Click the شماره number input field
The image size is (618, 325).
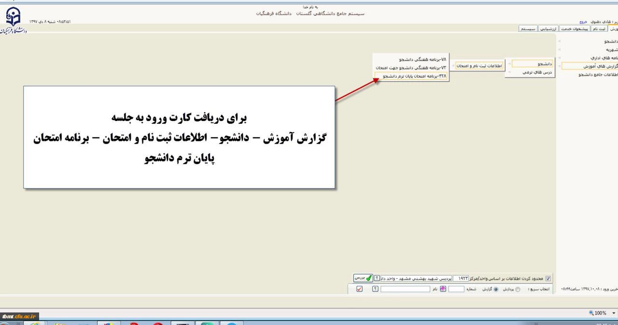click(x=456, y=289)
